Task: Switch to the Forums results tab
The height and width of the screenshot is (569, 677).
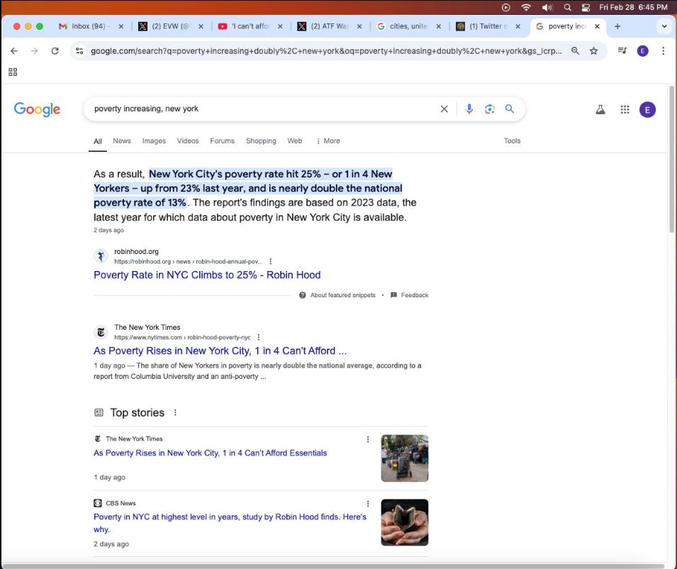Action: click(222, 141)
